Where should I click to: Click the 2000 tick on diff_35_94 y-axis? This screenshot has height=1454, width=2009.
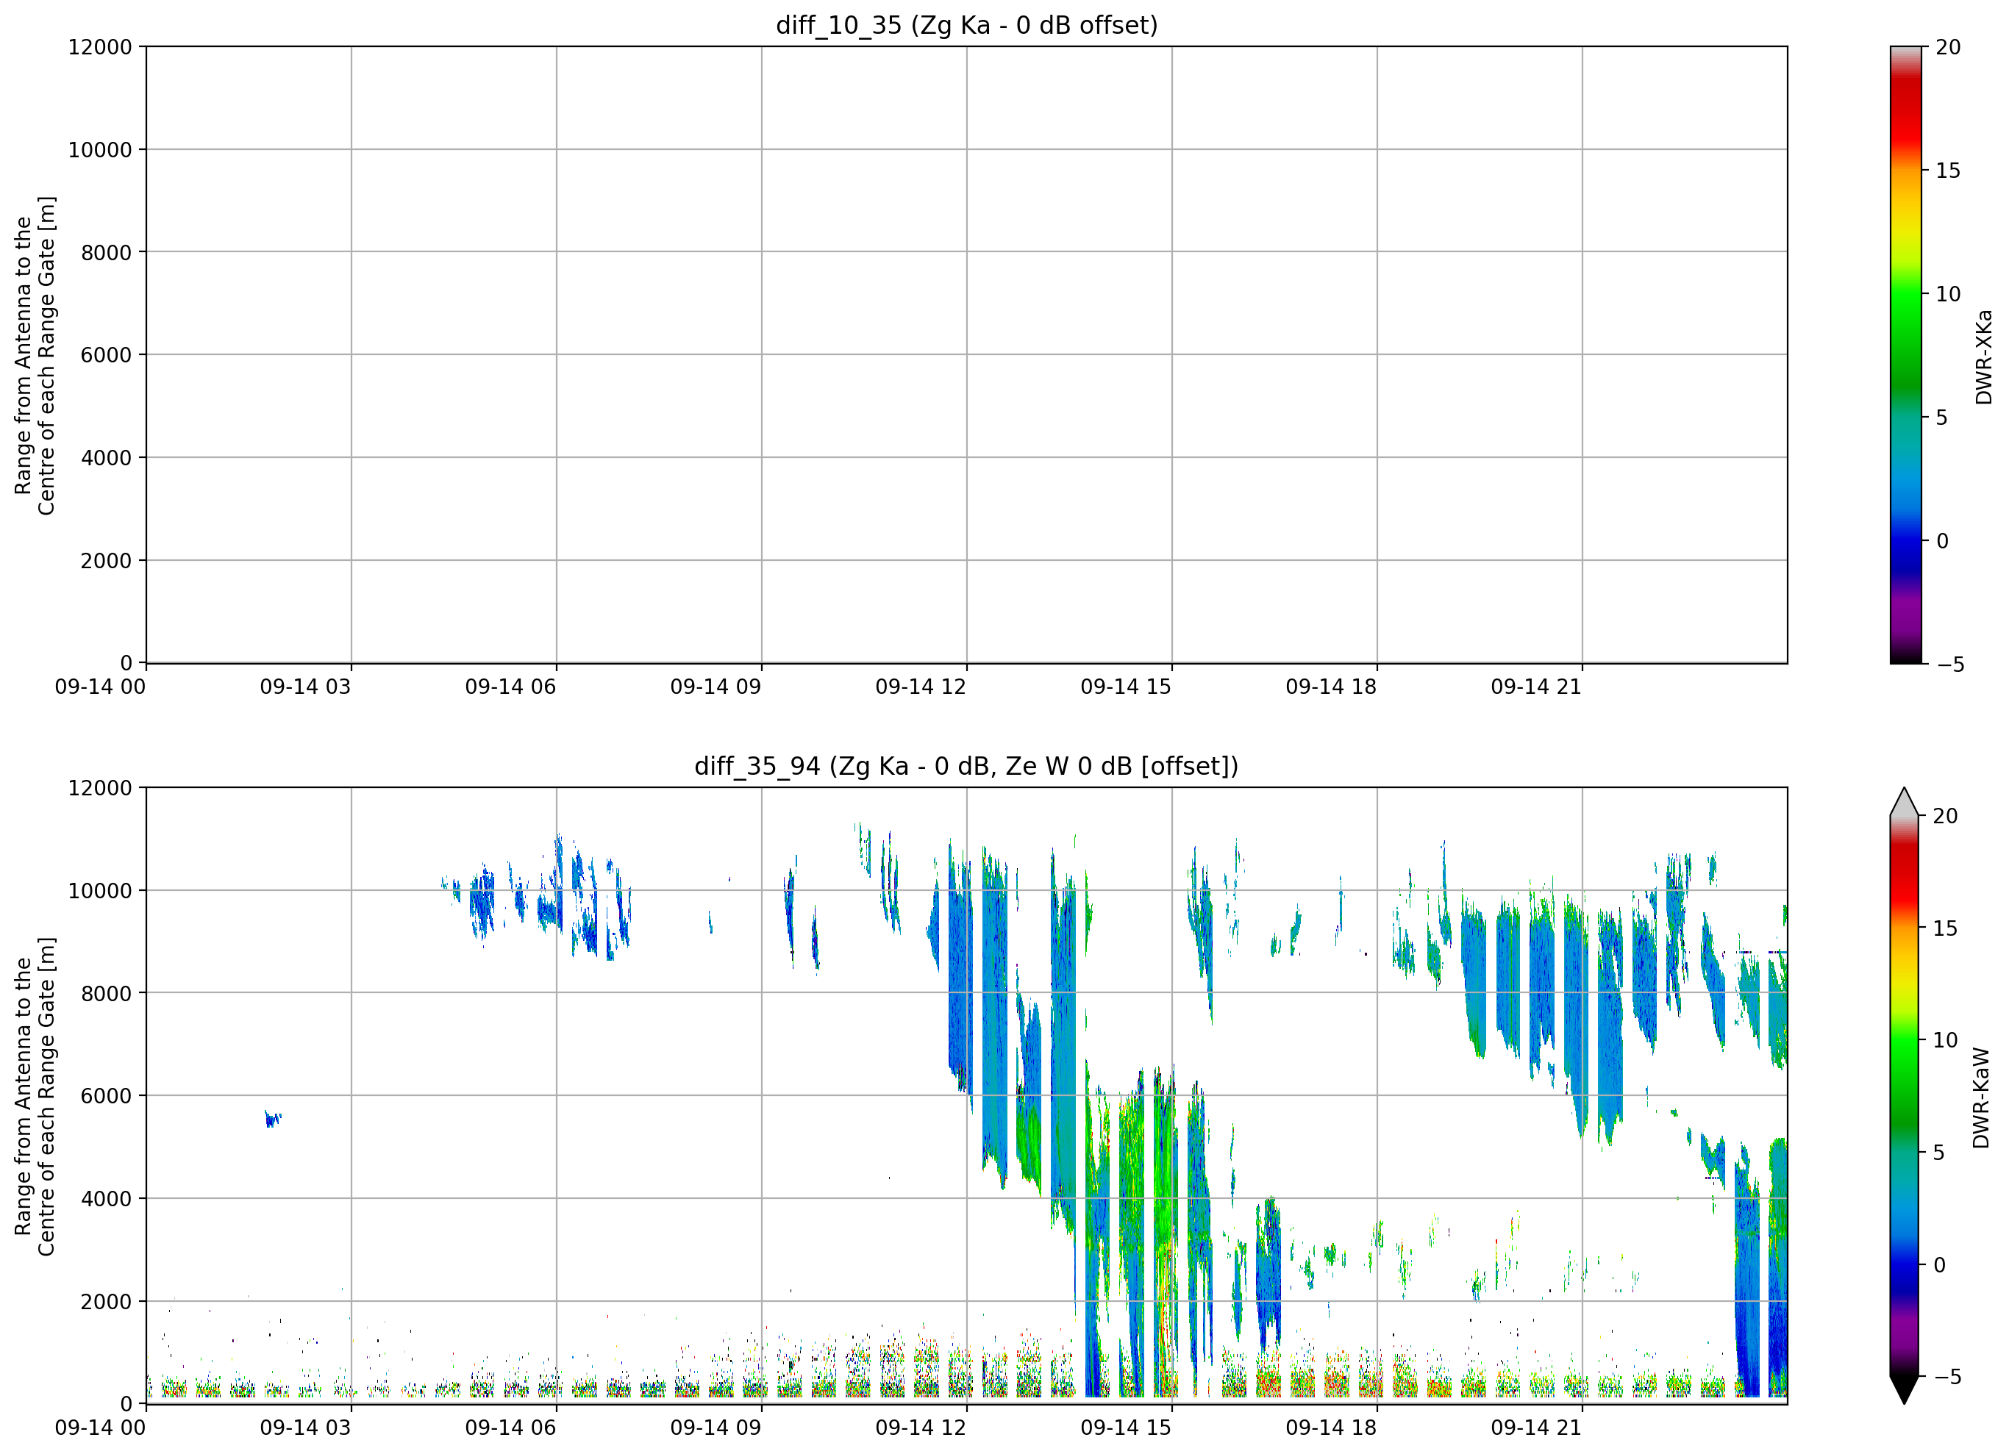tap(107, 1302)
